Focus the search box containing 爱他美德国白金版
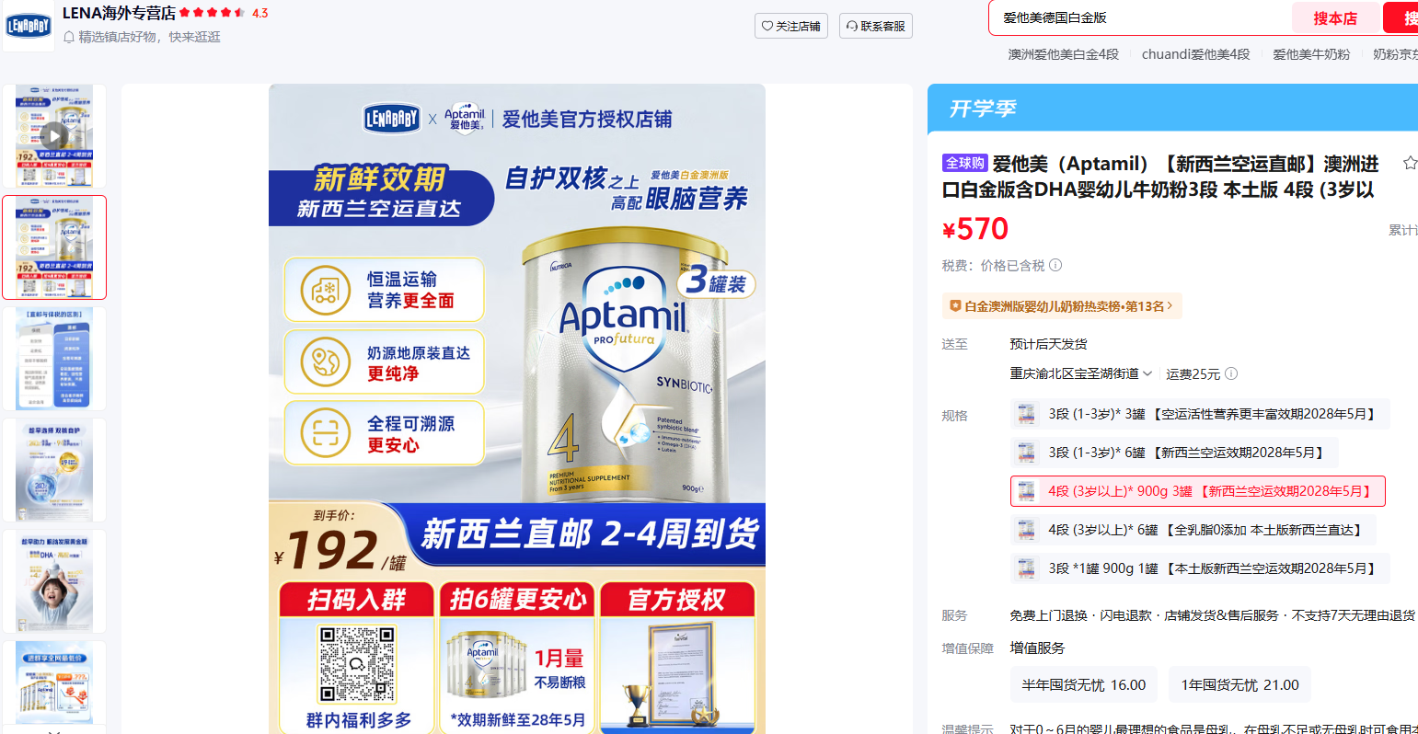Screen dimensions: 1418x734 click(1141, 18)
